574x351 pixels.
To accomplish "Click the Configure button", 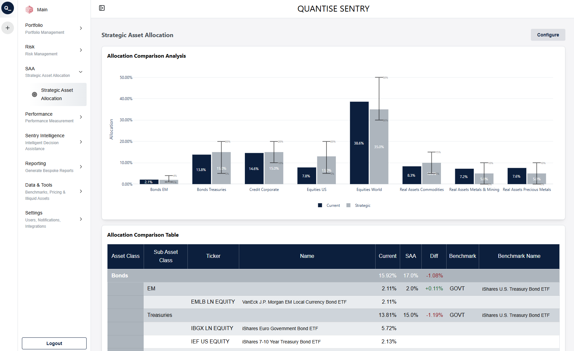I will tap(548, 35).
